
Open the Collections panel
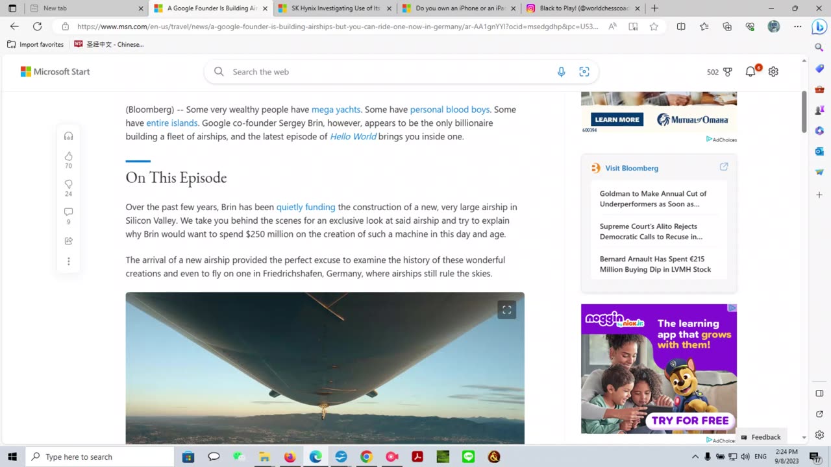(x=727, y=27)
